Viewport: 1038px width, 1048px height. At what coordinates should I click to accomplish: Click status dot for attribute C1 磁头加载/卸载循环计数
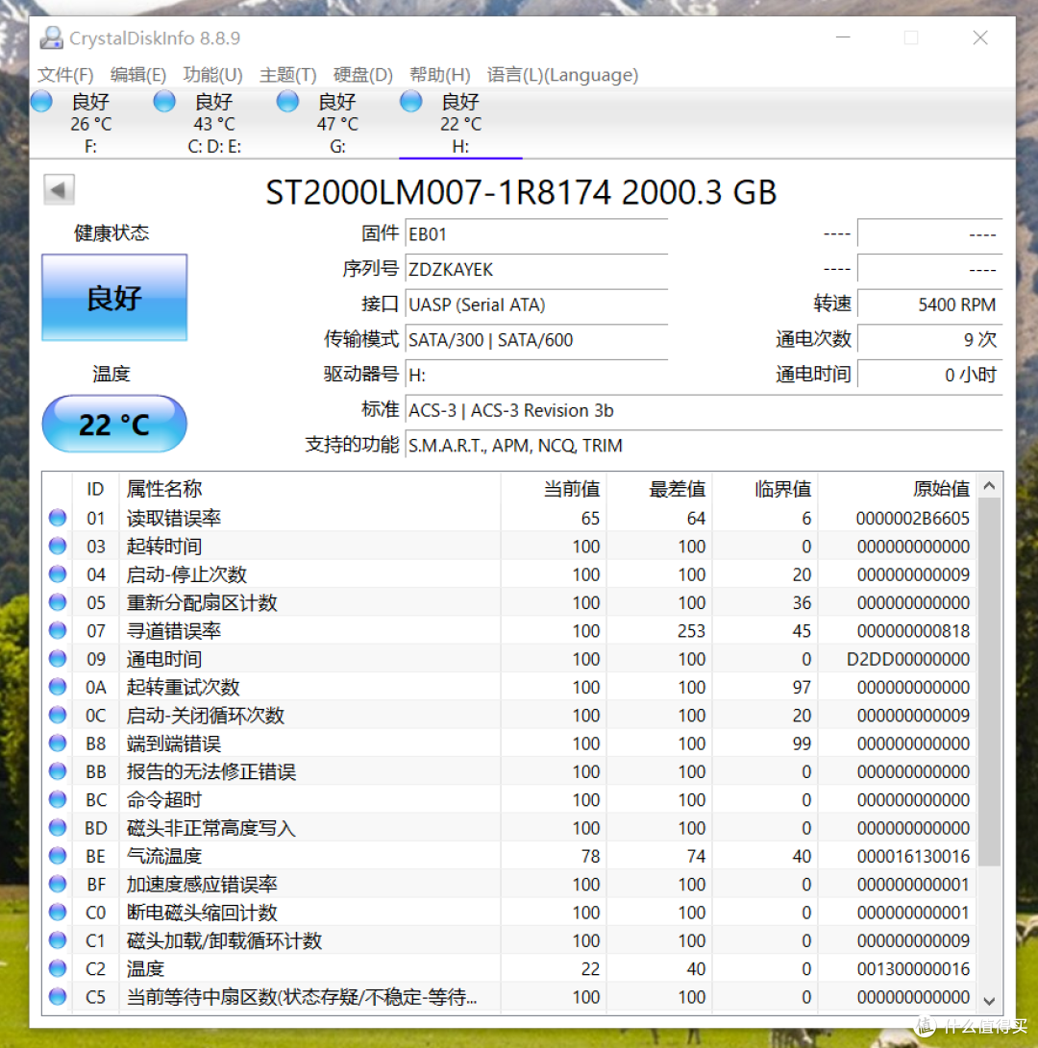point(58,939)
